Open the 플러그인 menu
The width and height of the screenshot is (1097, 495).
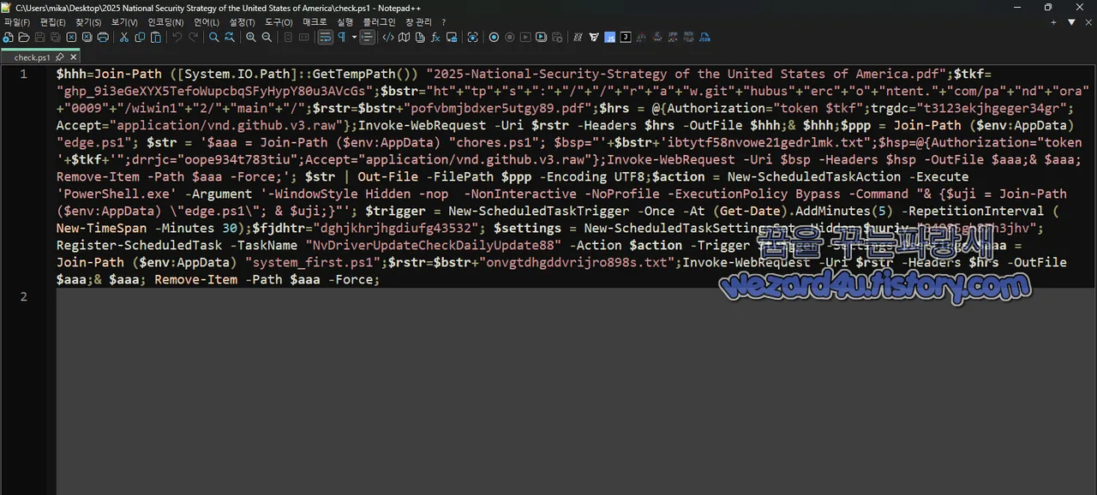click(x=379, y=22)
